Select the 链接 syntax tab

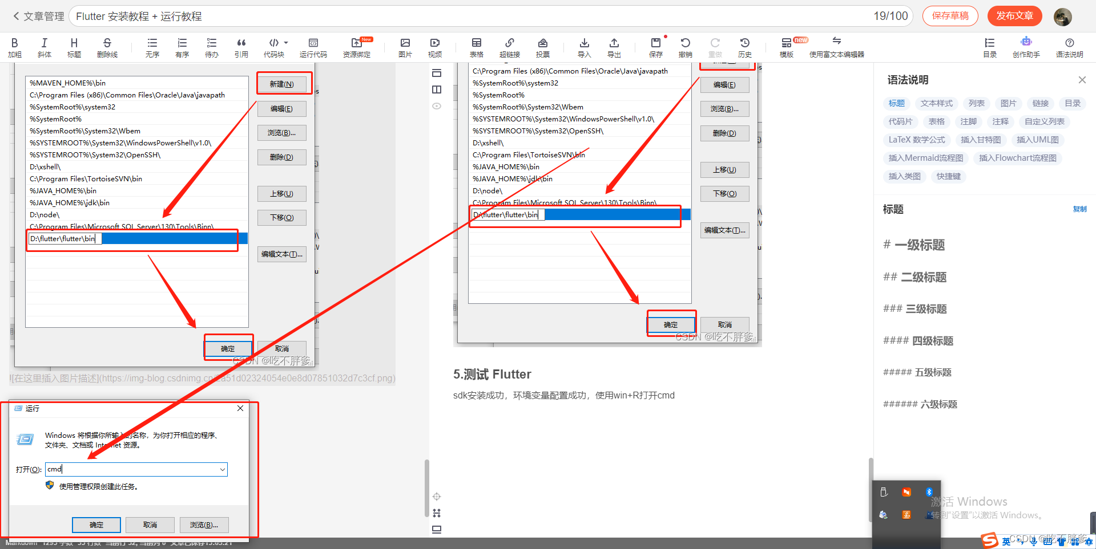[1041, 103]
